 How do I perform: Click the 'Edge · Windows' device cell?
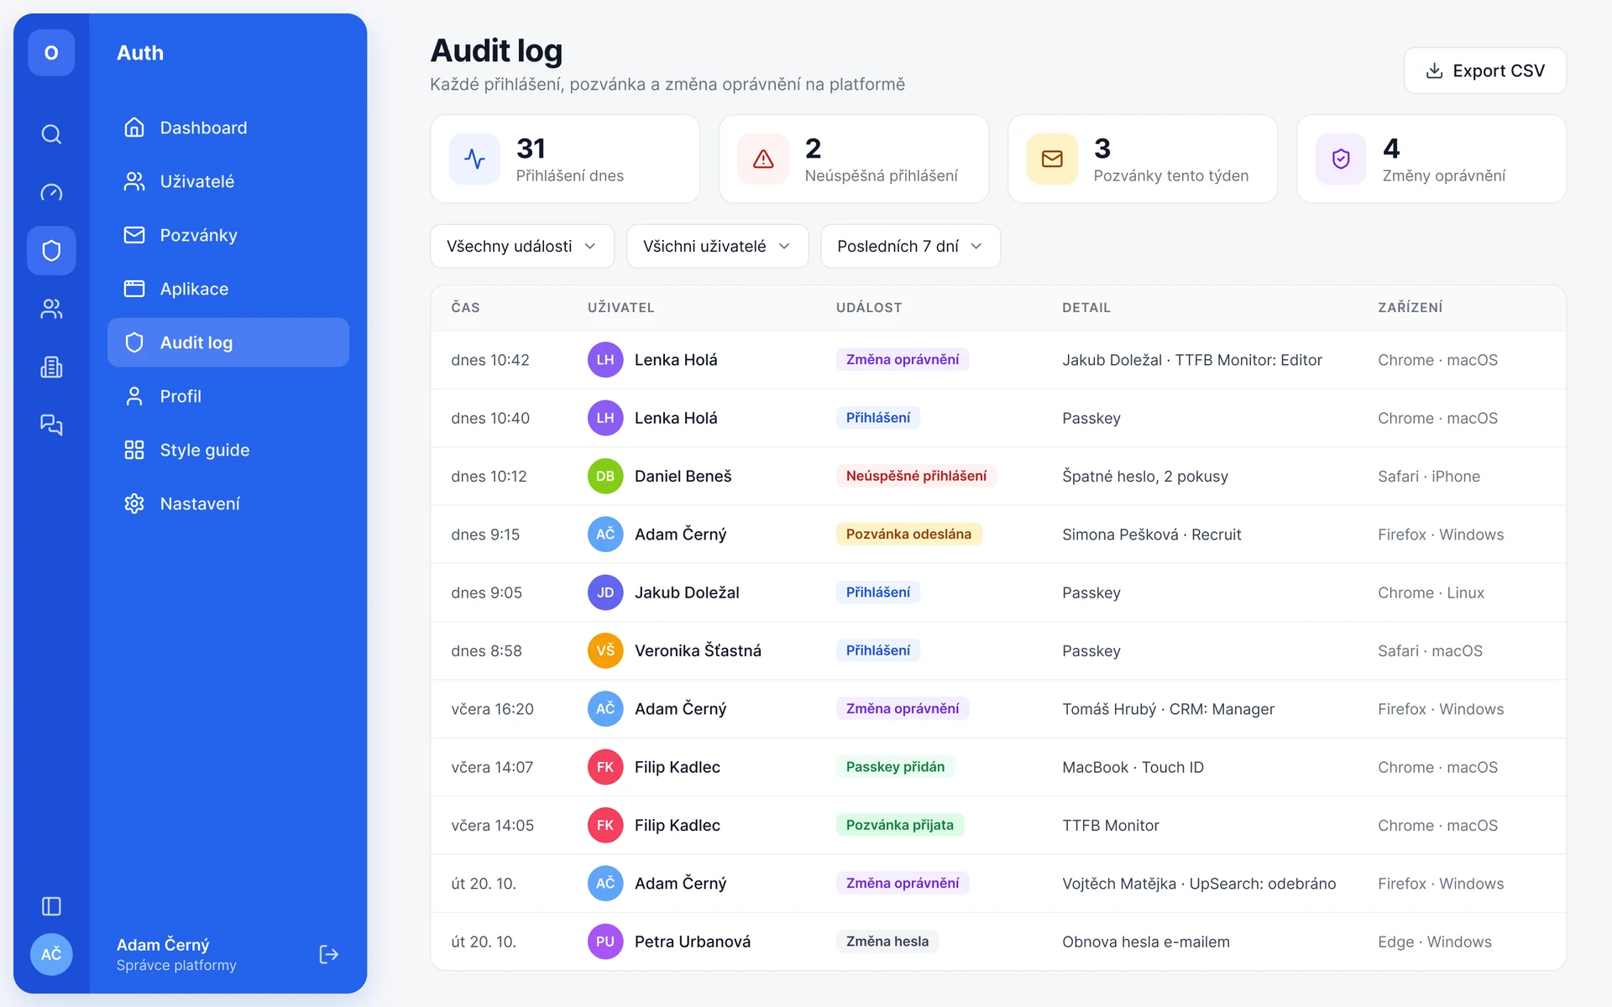tap(1434, 942)
